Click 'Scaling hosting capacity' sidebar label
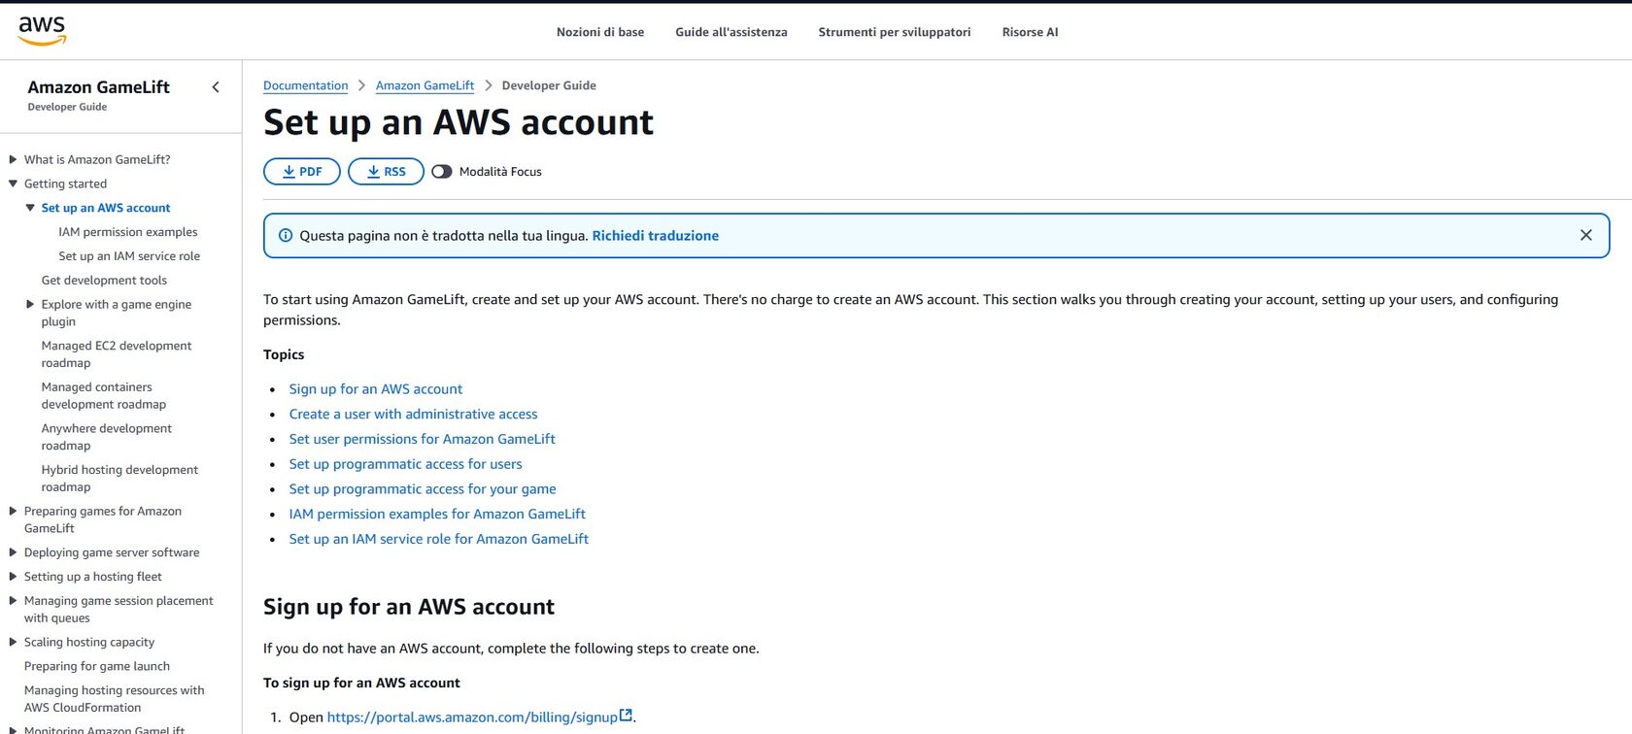1632x734 pixels. 89,642
